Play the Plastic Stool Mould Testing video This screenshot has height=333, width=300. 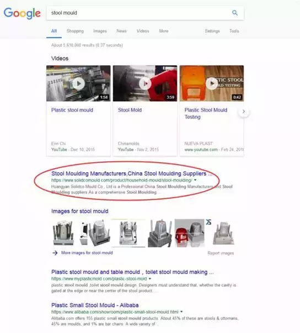[212, 83]
